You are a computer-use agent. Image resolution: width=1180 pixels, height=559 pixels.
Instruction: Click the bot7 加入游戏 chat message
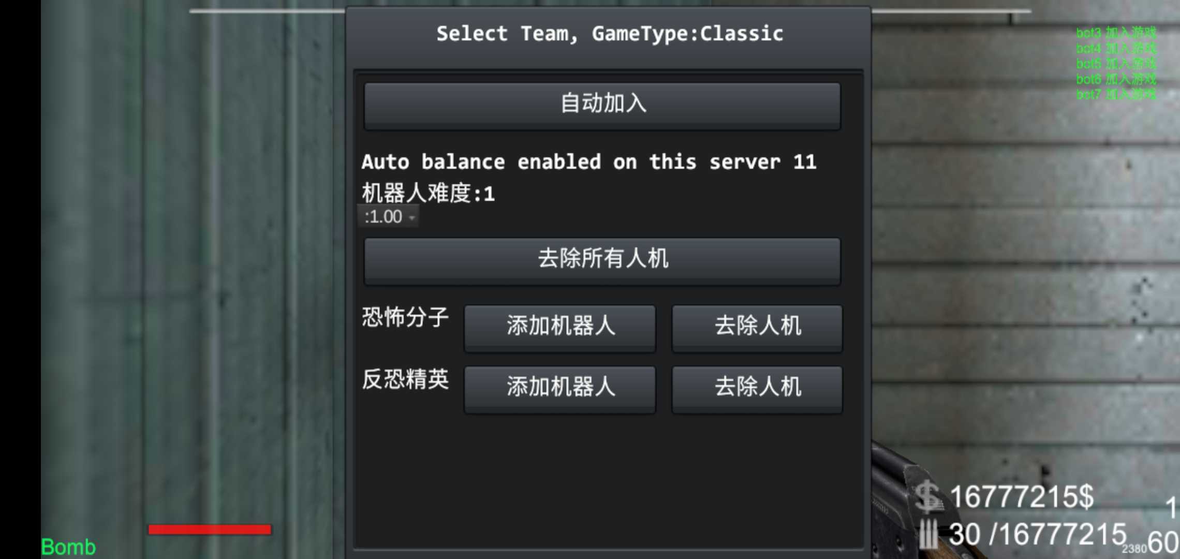1116,94
